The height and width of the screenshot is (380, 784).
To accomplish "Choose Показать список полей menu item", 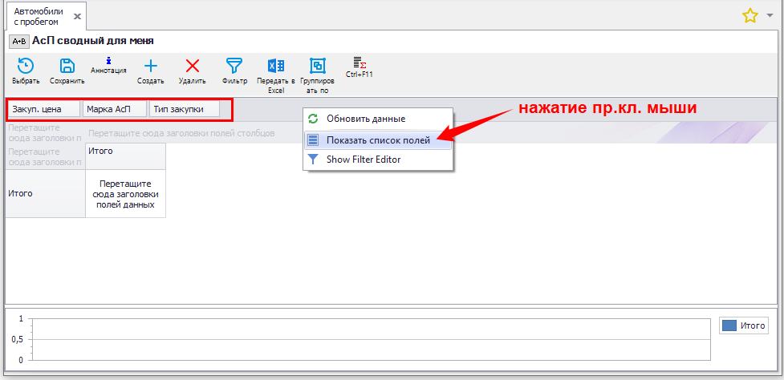I will 377,140.
